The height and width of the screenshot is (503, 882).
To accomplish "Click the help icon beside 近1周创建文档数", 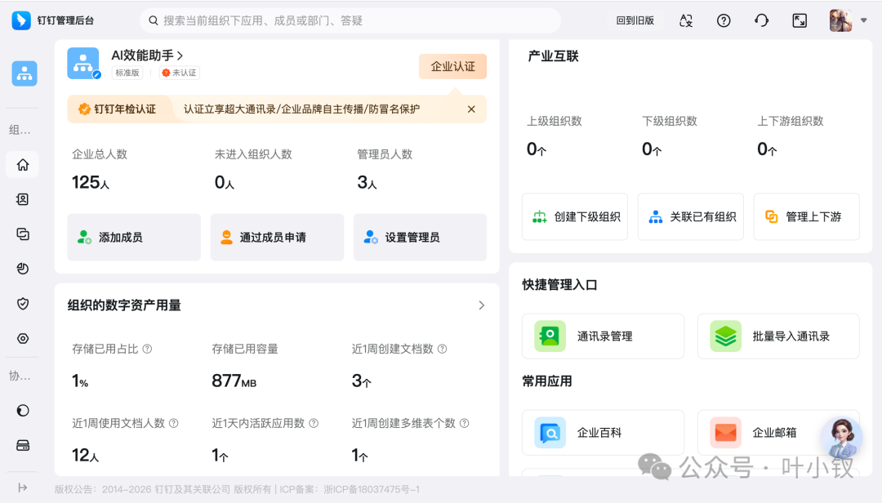I will (442, 349).
